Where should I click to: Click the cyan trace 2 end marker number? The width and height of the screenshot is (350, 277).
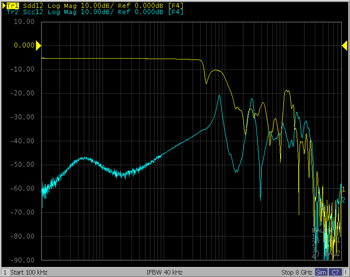pyautogui.click(x=343, y=200)
